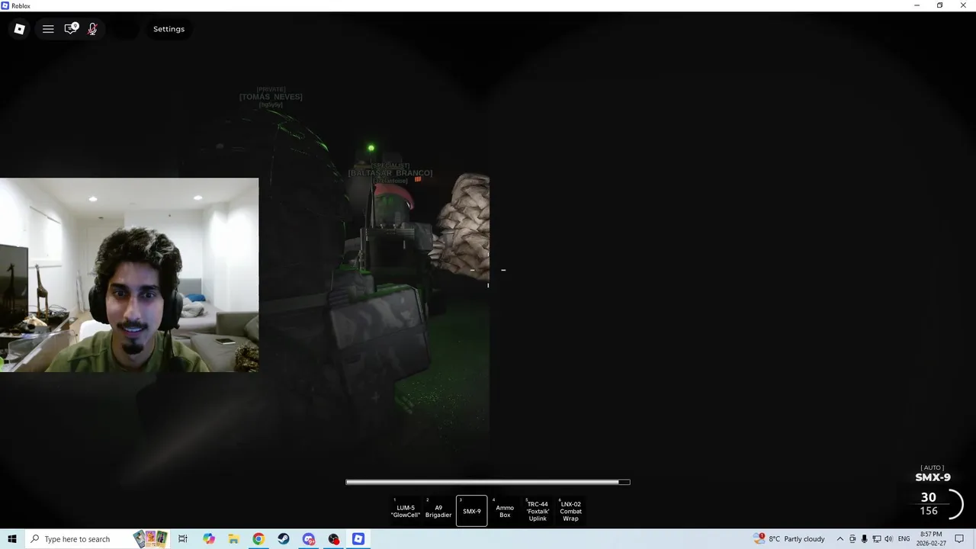Screen dimensions: 976x549
Task: Open the clock showing 8:57 PM
Action: pyautogui.click(x=931, y=539)
